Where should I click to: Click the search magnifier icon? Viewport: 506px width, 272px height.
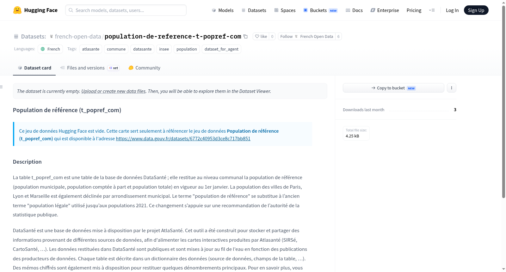pos(71,10)
